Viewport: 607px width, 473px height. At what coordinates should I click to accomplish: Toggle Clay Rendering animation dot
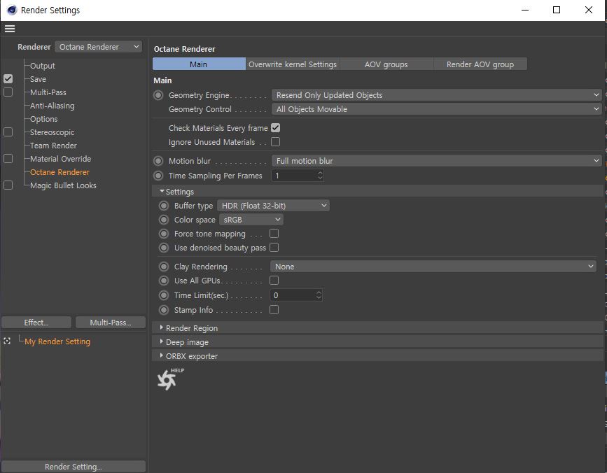[x=164, y=267]
